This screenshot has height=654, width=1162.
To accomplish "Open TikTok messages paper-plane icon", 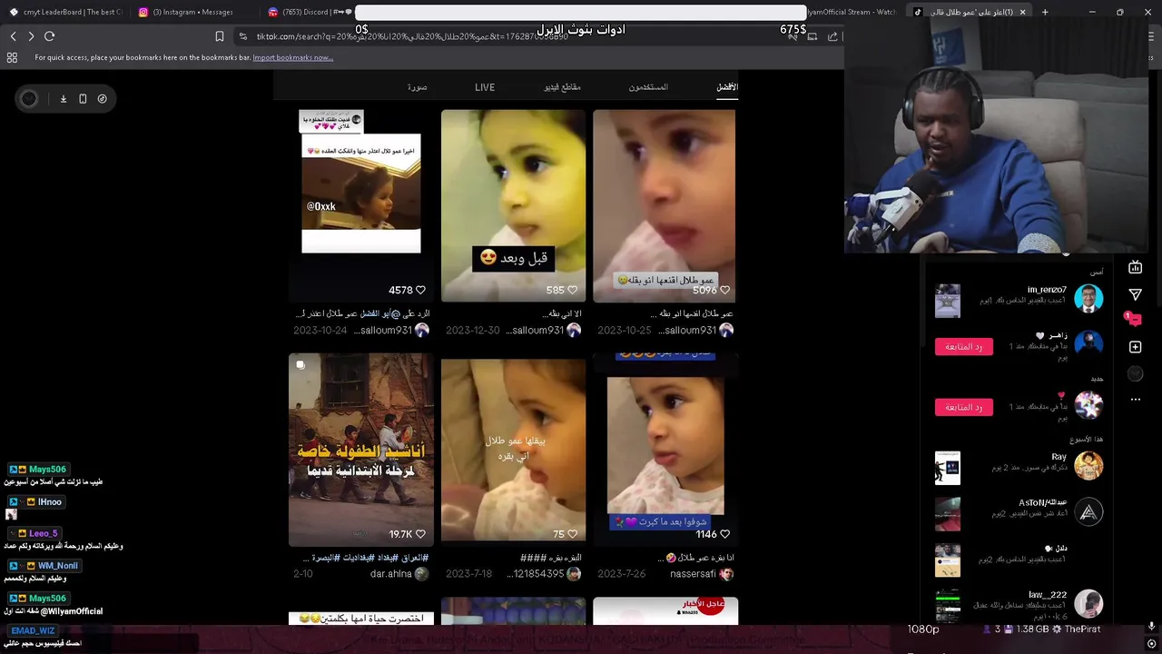I will click(x=1135, y=294).
